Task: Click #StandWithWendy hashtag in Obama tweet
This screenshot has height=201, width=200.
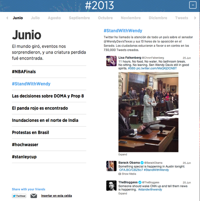Action: tap(156, 170)
